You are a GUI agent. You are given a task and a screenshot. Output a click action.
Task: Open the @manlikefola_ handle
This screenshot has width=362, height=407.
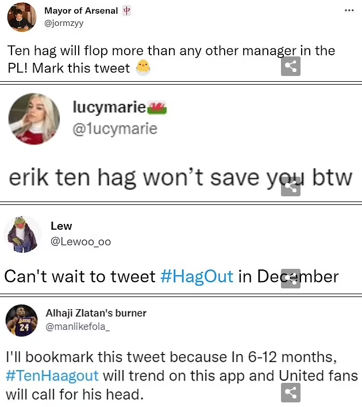point(78,326)
